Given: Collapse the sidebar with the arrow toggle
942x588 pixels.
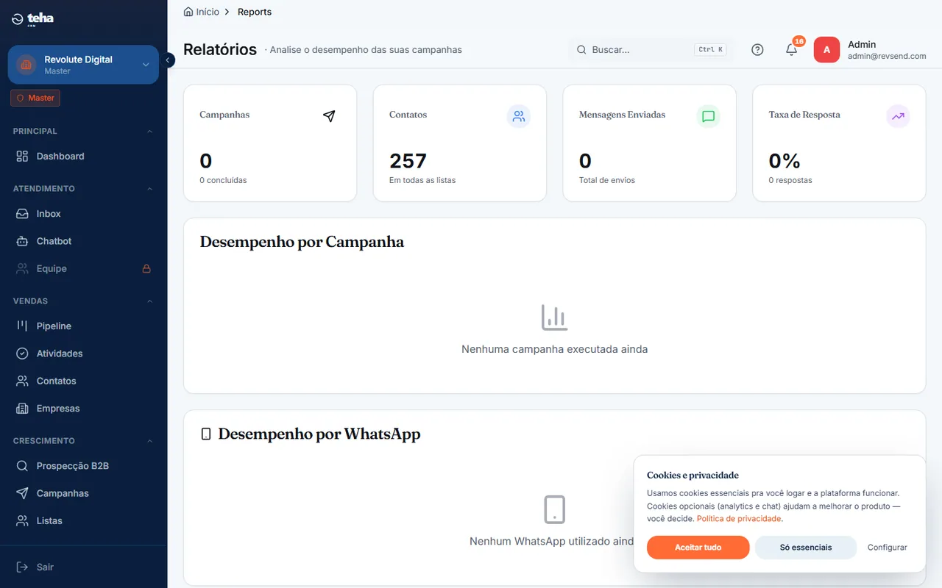Looking at the screenshot, I should pos(167,60).
